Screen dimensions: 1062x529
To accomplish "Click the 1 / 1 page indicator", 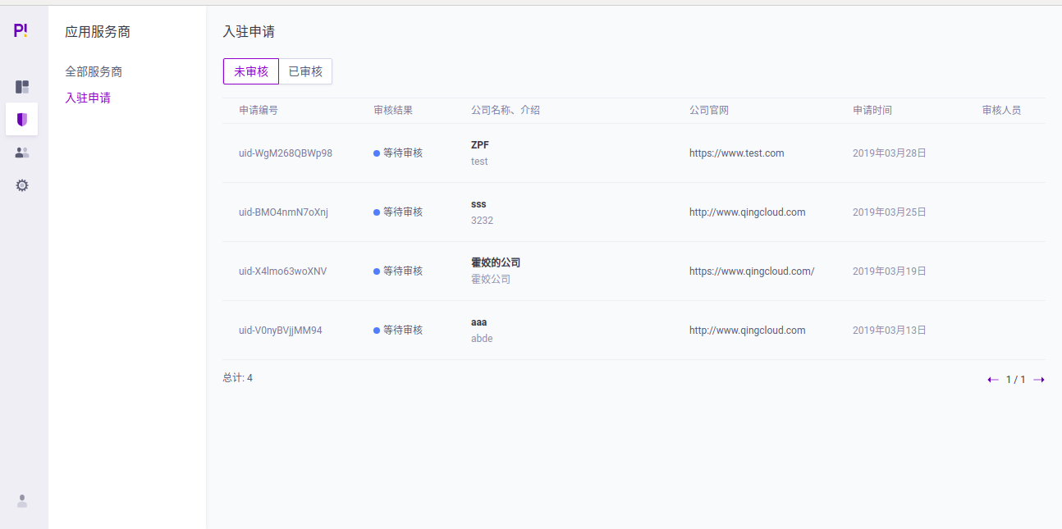I will pyautogui.click(x=1015, y=379).
